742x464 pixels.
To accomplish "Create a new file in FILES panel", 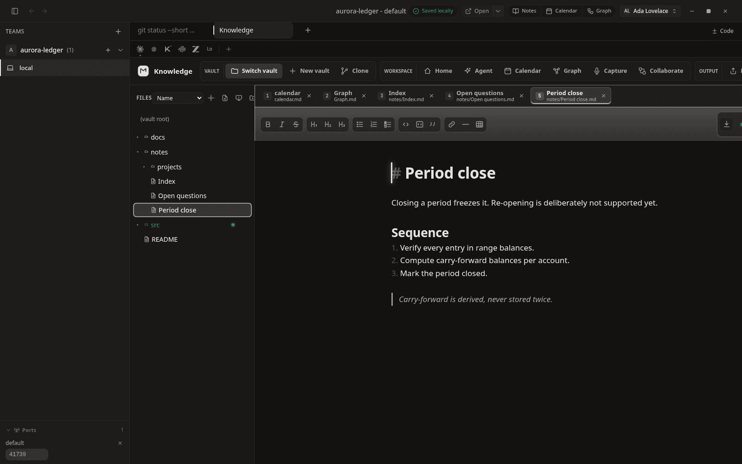I will (x=225, y=98).
